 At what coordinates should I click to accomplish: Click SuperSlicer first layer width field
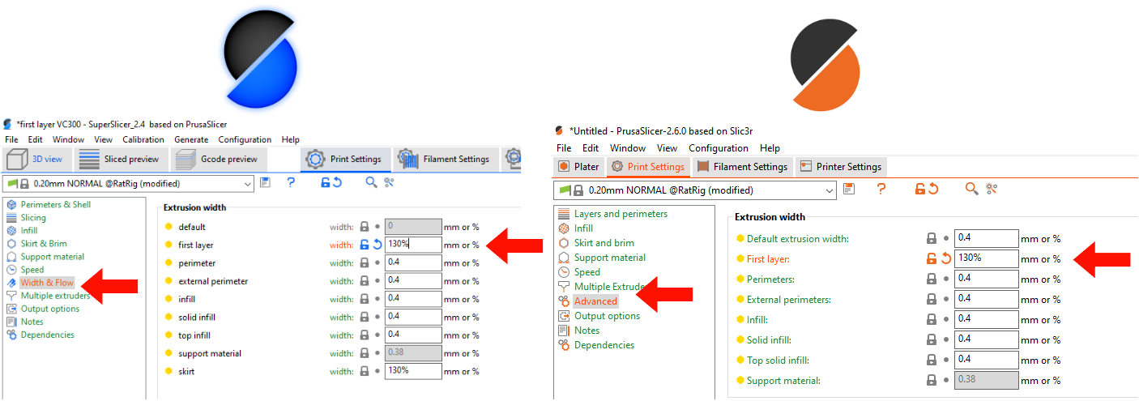(413, 245)
